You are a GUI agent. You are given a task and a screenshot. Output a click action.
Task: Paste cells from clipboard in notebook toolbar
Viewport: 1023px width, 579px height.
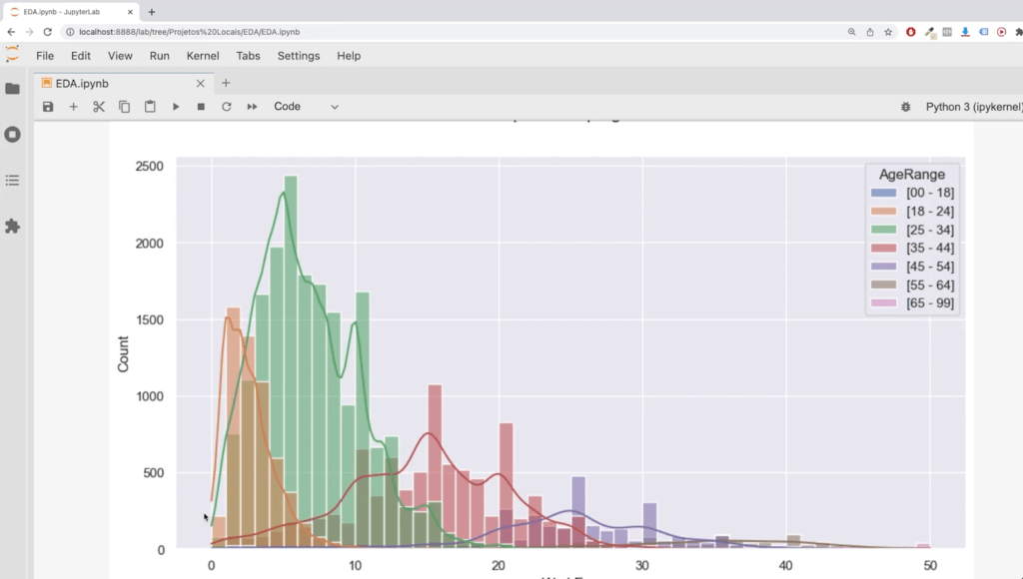[x=150, y=107]
